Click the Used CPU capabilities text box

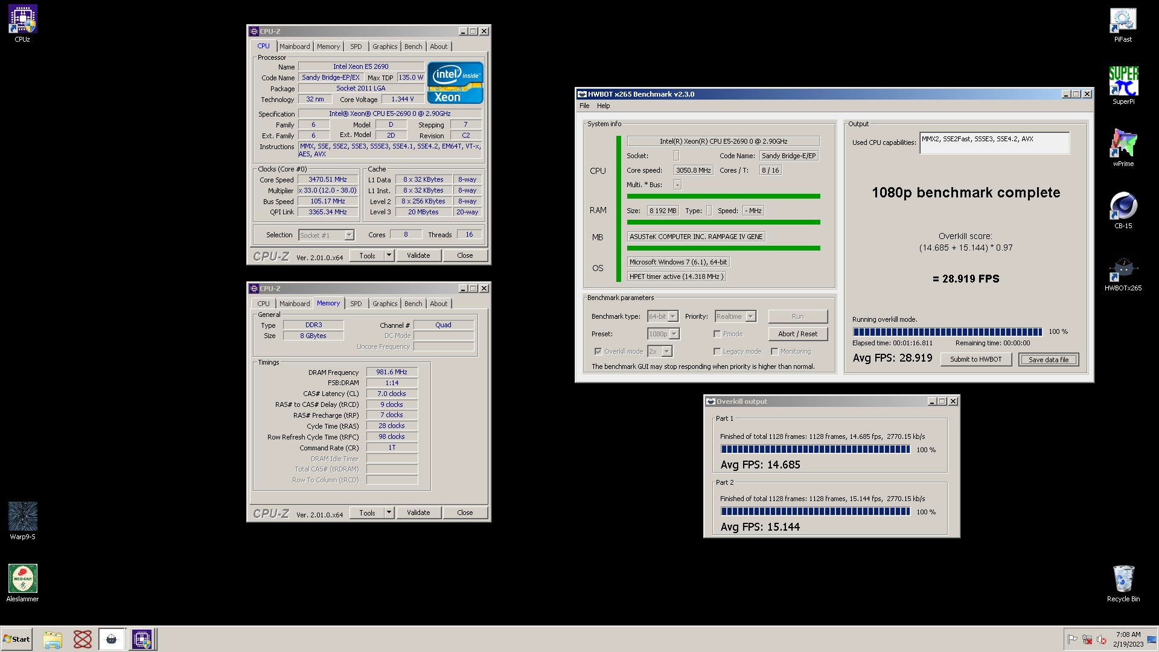pos(994,143)
